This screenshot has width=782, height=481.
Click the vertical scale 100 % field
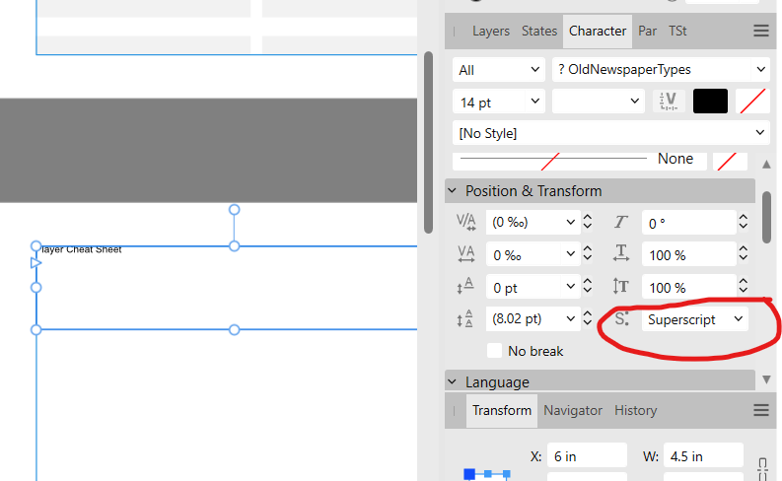688,287
